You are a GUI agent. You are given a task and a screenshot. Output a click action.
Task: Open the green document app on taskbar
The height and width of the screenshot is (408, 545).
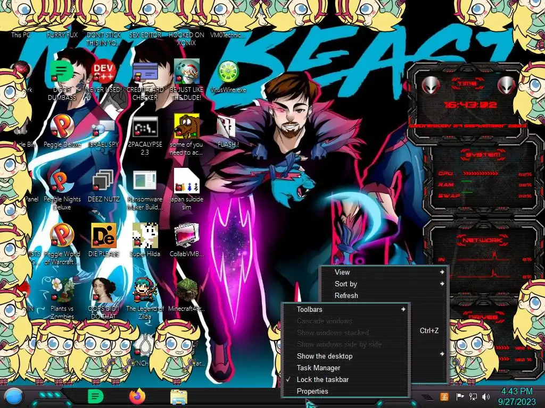coord(95,396)
